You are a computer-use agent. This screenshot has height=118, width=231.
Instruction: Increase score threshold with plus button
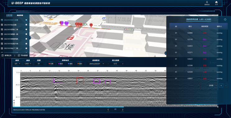[x=123, y=64]
